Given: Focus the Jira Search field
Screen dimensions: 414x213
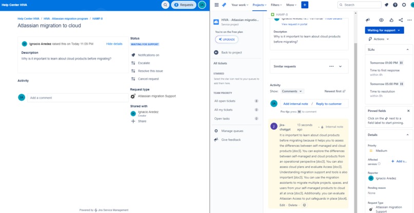Looking at the screenshot, I should pyautogui.click(x=360, y=5).
